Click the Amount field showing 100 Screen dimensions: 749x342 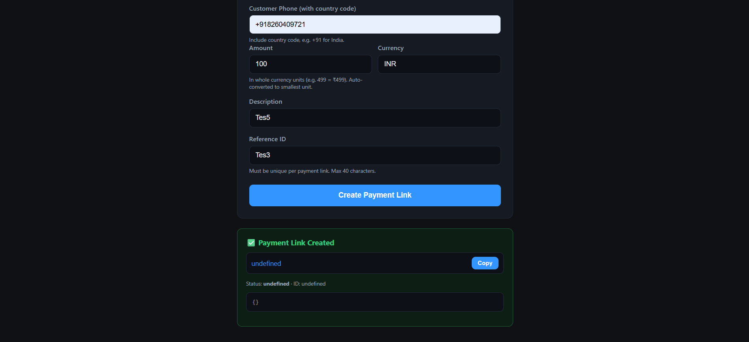(x=310, y=64)
